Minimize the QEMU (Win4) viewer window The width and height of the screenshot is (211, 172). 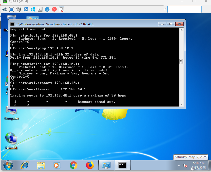pyautogui.click(x=182, y=1)
